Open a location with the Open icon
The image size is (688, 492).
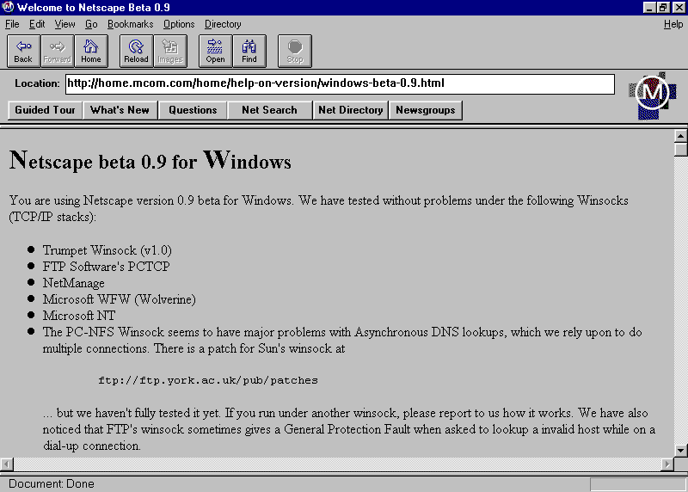tap(216, 51)
